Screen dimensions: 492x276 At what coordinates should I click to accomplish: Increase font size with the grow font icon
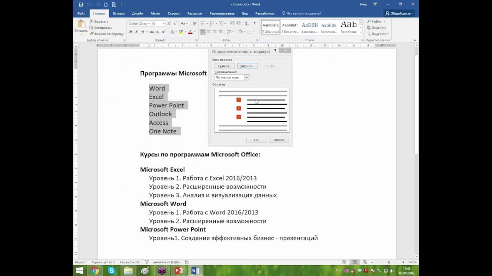[170, 23]
